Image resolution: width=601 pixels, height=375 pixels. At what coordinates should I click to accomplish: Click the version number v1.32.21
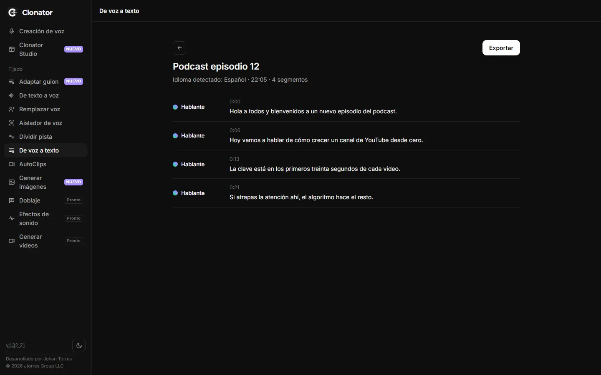point(15,345)
